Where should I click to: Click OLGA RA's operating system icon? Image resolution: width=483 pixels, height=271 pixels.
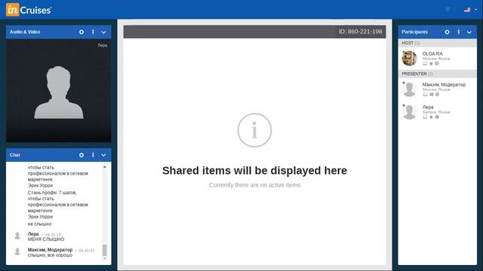(431, 63)
